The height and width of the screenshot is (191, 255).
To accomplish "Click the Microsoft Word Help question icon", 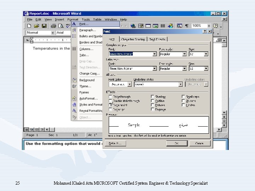I will 215,26.
